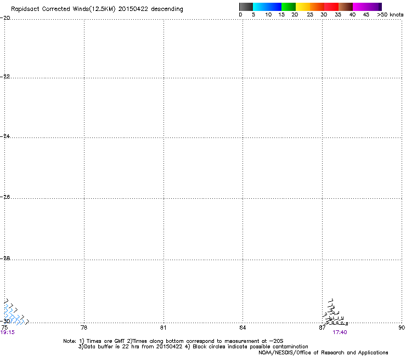Click the purple '17:40' swath time label

click(340, 332)
